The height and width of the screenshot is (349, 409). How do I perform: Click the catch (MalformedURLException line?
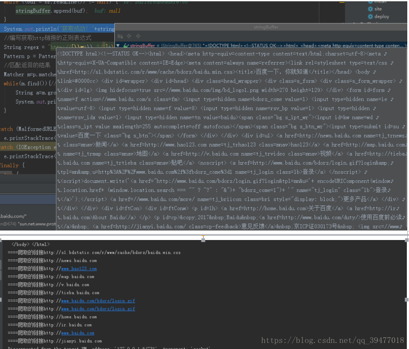(x=28, y=129)
